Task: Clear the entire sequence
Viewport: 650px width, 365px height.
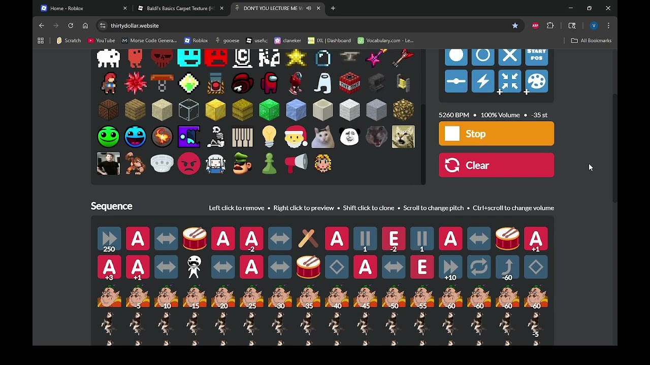Action: pyautogui.click(x=496, y=165)
